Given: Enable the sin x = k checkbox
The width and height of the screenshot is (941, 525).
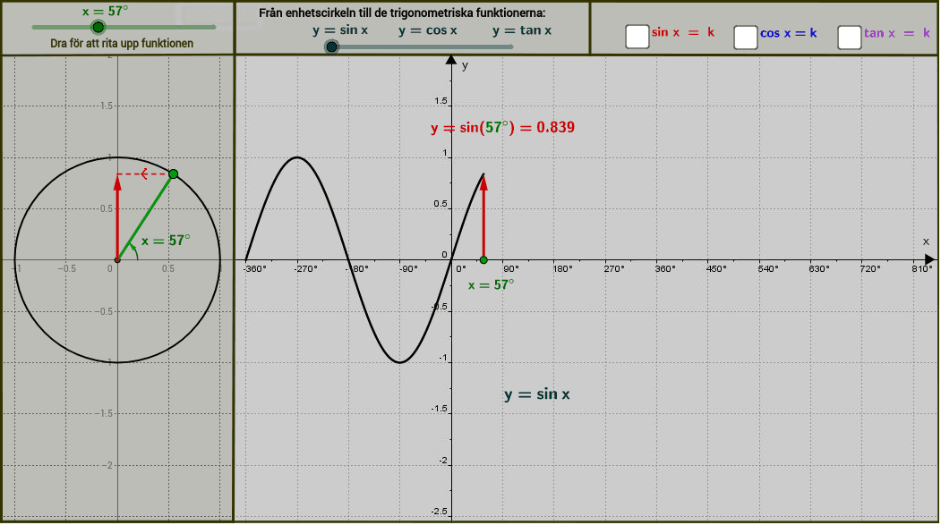Looking at the screenshot, I should point(637,37).
